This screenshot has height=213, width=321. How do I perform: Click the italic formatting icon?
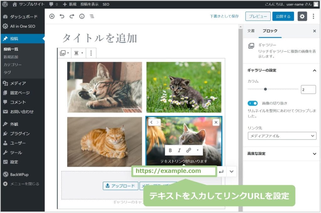click(179, 150)
